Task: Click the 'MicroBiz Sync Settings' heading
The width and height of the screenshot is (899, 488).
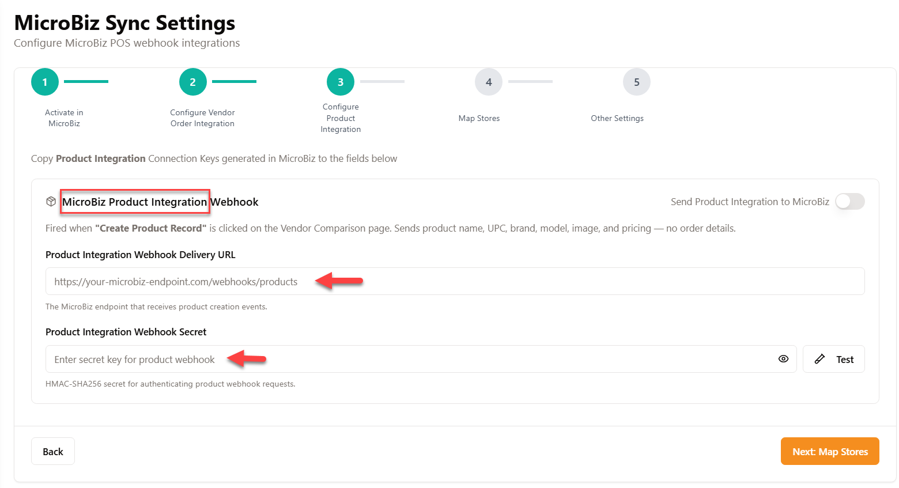Action: (124, 22)
